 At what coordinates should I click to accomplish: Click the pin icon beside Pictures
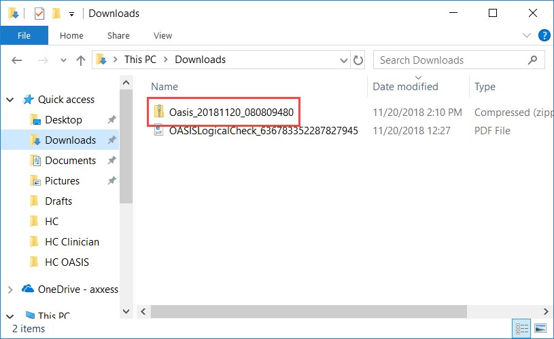111,181
